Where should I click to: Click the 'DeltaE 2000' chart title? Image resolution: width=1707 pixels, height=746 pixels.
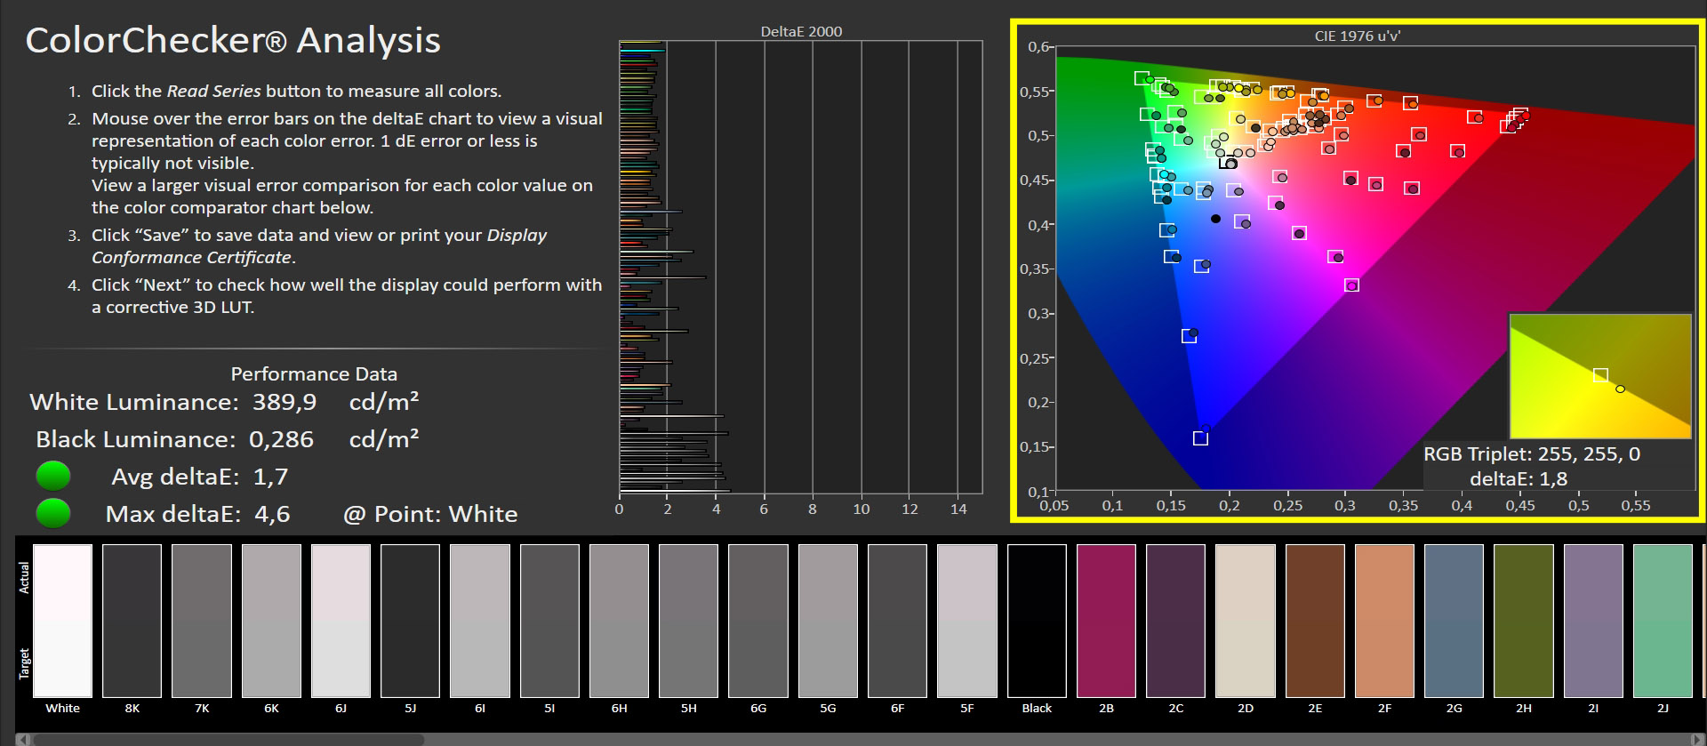[x=801, y=31]
